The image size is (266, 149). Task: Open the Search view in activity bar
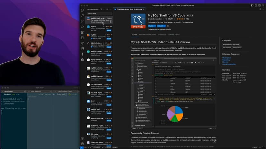83,15
